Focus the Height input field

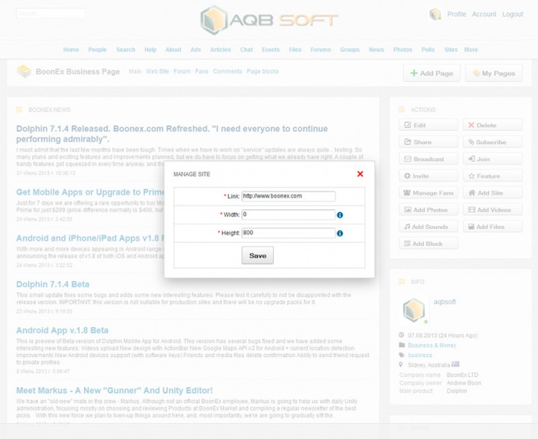coord(288,233)
